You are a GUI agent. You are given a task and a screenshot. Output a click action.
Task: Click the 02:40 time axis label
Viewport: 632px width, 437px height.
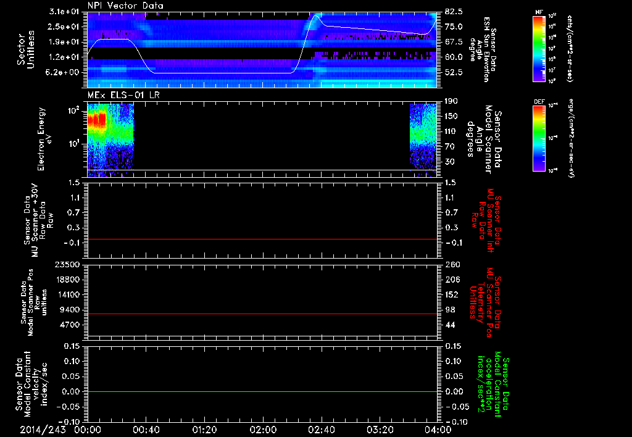[321, 430]
